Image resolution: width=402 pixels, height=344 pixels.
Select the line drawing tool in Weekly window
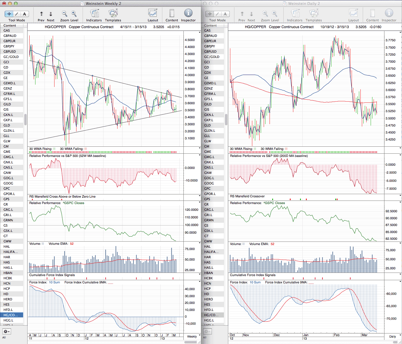coord(17,14)
